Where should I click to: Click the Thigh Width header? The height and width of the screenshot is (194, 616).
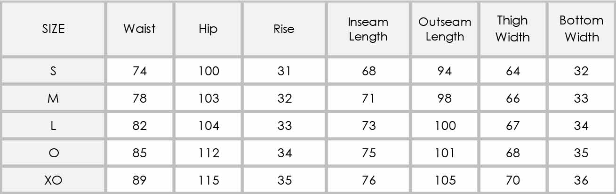coord(512,29)
